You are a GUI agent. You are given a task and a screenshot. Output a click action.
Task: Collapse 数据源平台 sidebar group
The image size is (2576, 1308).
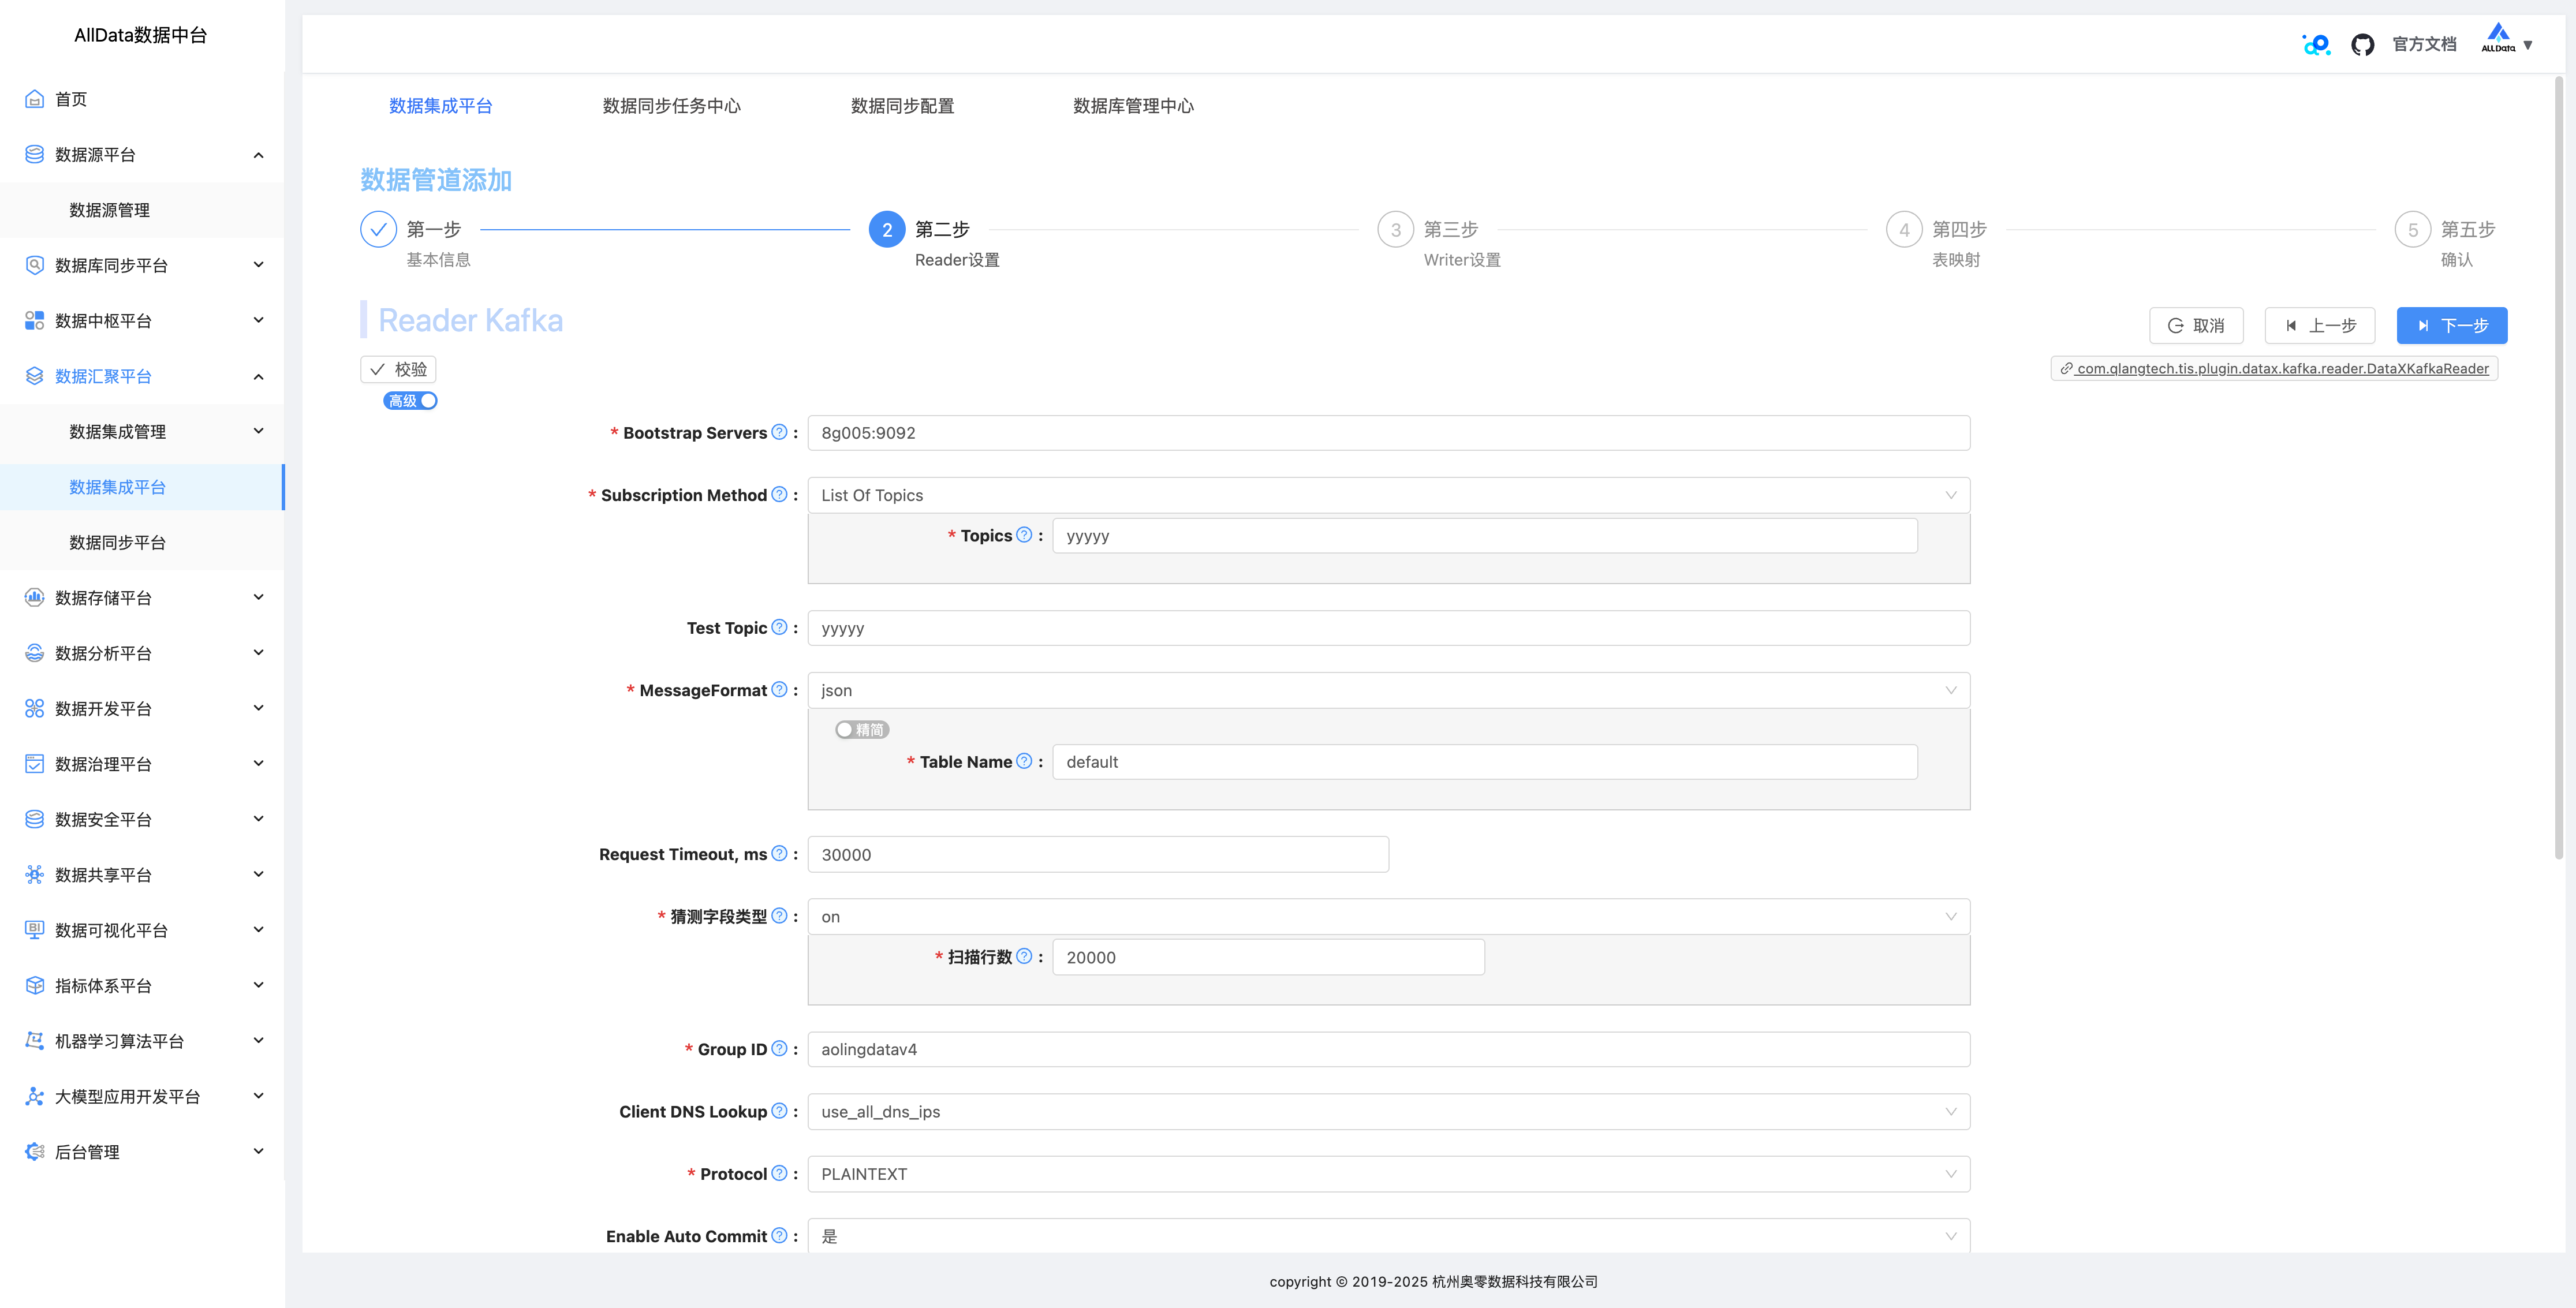pyautogui.click(x=259, y=155)
